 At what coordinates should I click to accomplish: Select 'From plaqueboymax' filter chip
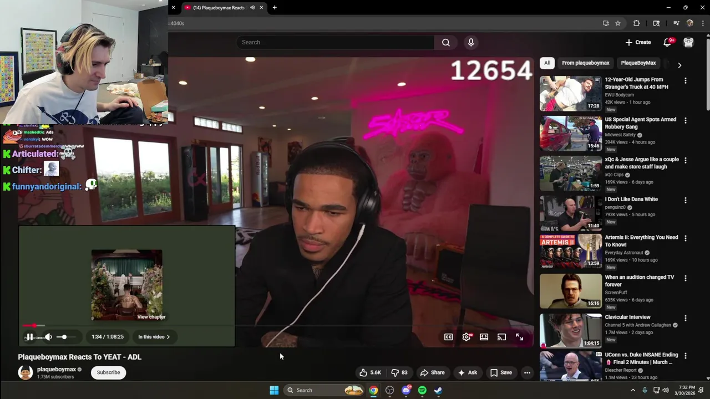pyautogui.click(x=586, y=63)
